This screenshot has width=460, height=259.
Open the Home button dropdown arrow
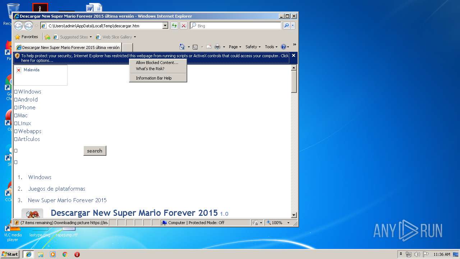pos(189,47)
